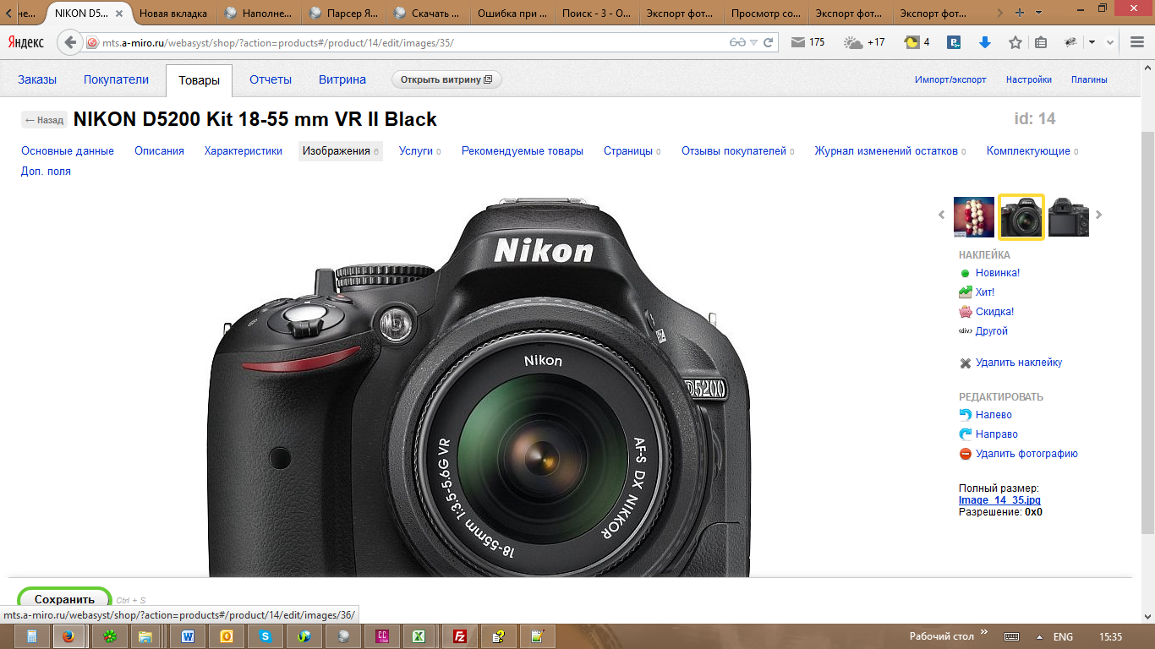The height and width of the screenshot is (649, 1155).
Task: Open Microsoft Word from the taskbar
Action: point(187,636)
